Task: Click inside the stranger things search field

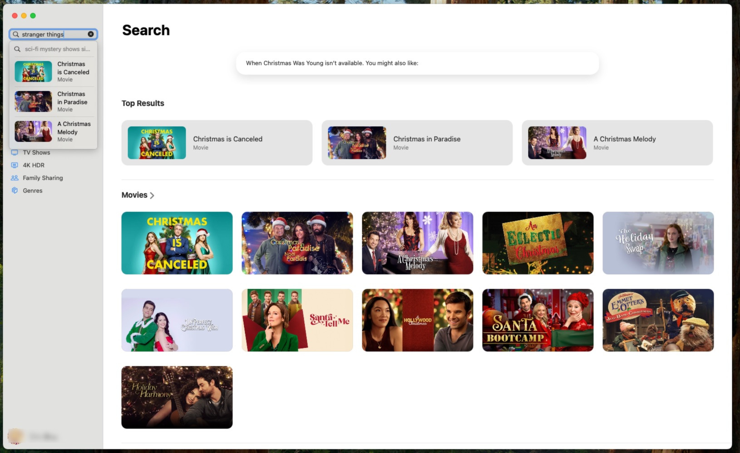Action: [50, 34]
